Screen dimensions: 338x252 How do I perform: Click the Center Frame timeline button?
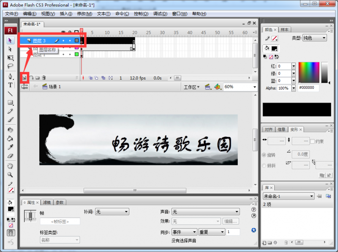coord(83,78)
